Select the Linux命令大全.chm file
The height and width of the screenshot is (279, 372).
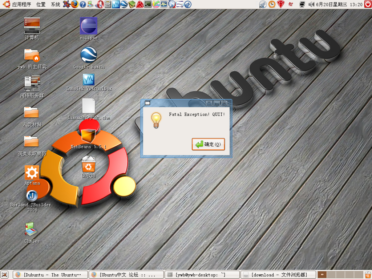point(89,109)
